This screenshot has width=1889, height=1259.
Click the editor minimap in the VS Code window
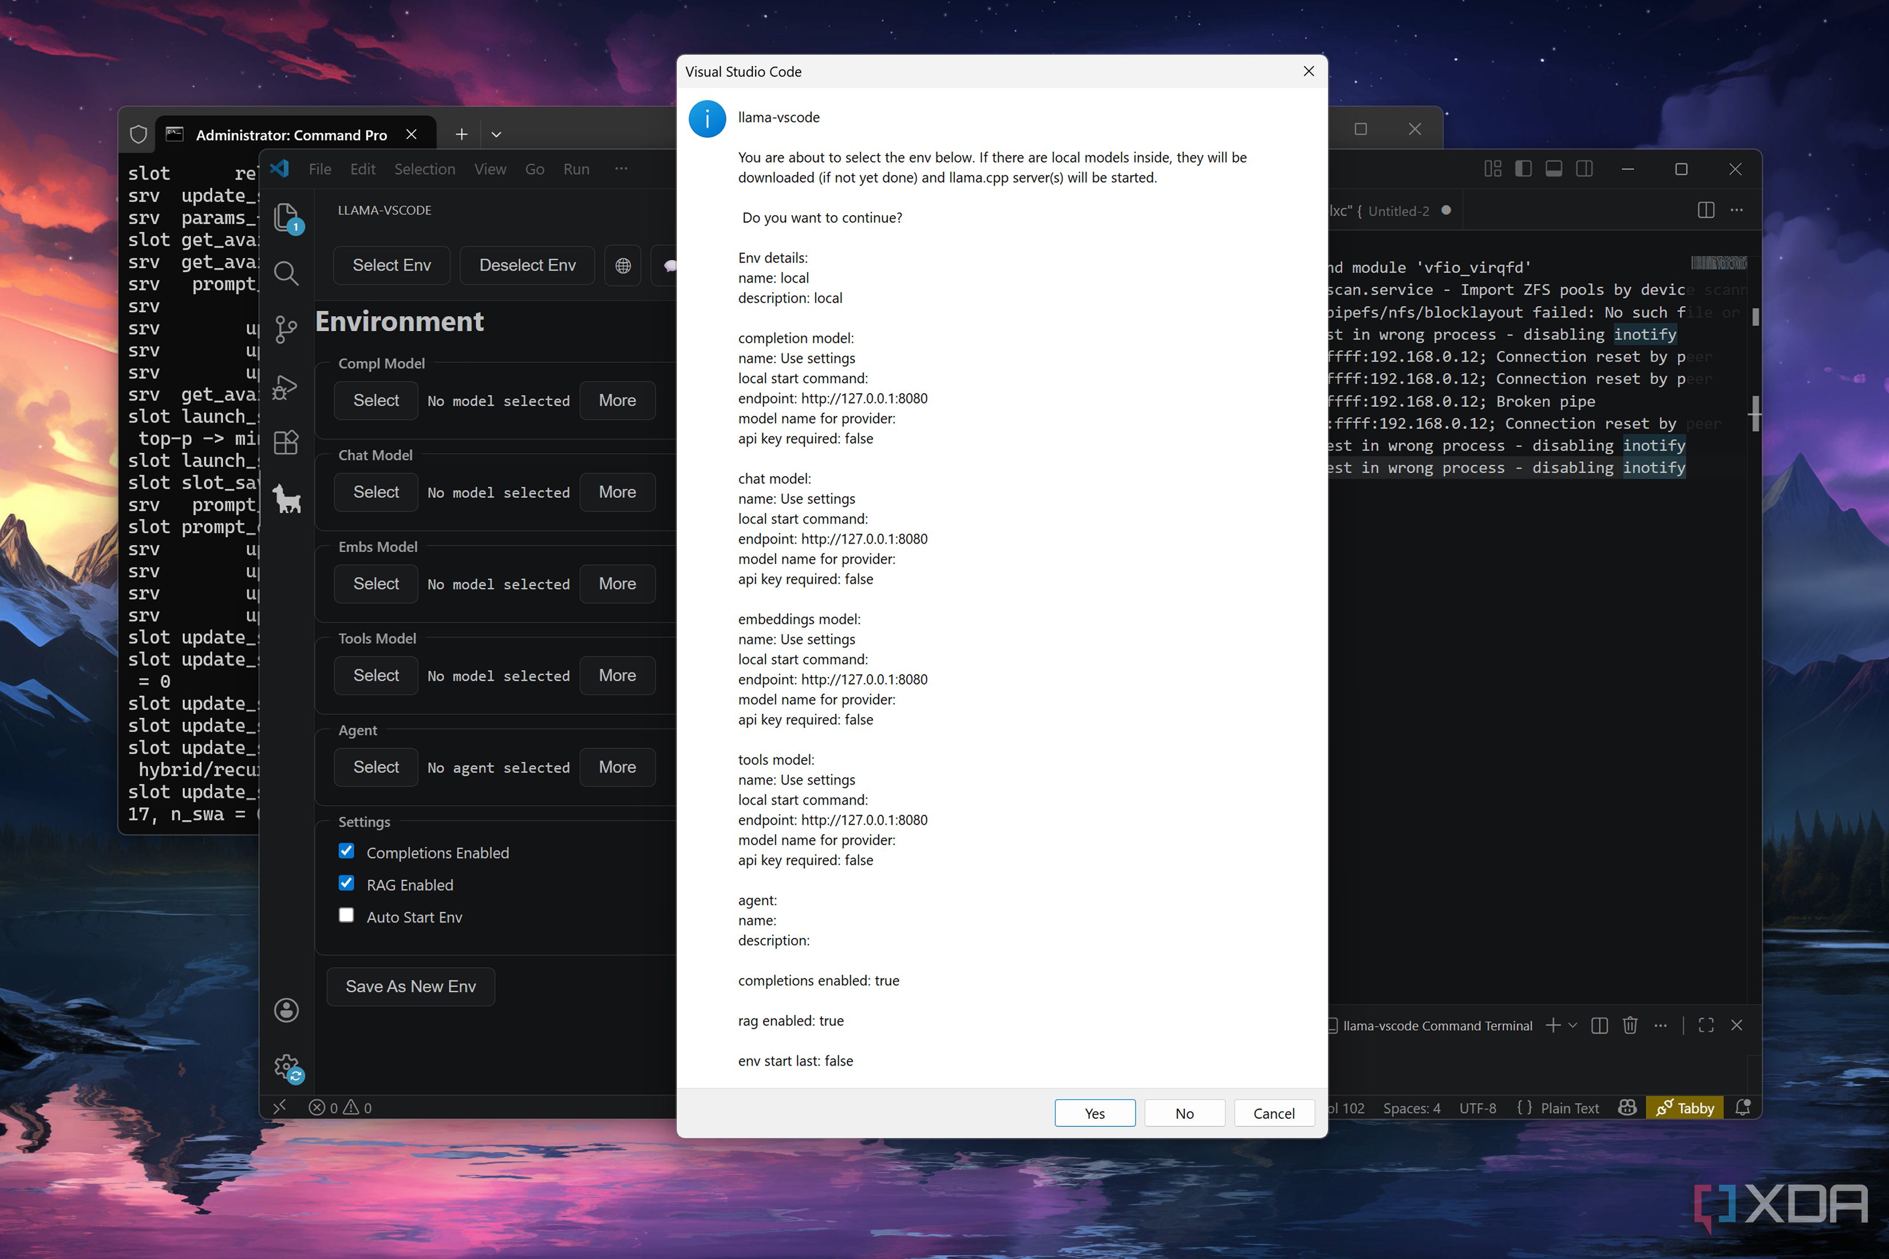1718,263
